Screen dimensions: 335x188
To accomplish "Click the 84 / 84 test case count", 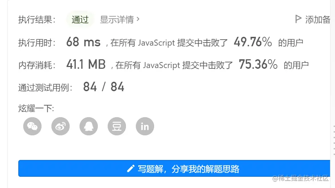I will pyautogui.click(x=103, y=87).
